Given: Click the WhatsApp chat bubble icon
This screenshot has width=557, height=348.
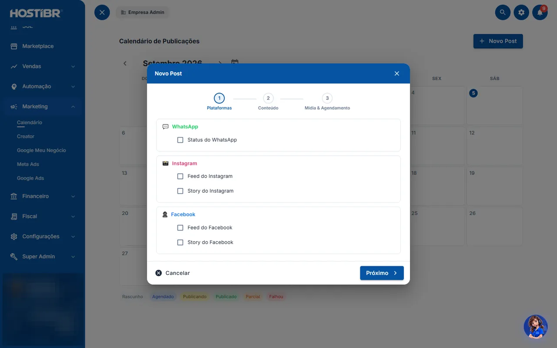Looking at the screenshot, I should (x=165, y=127).
